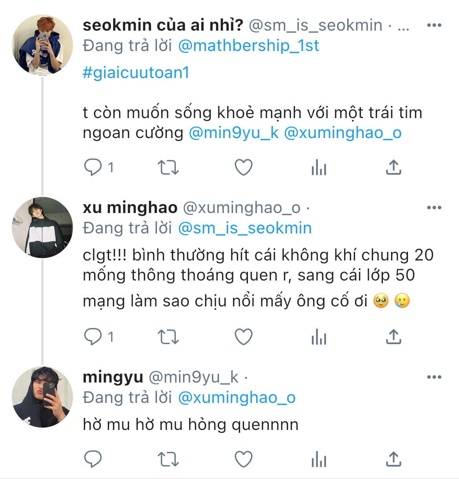Open more options on xu minghao's tweet

[x=434, y=208]
